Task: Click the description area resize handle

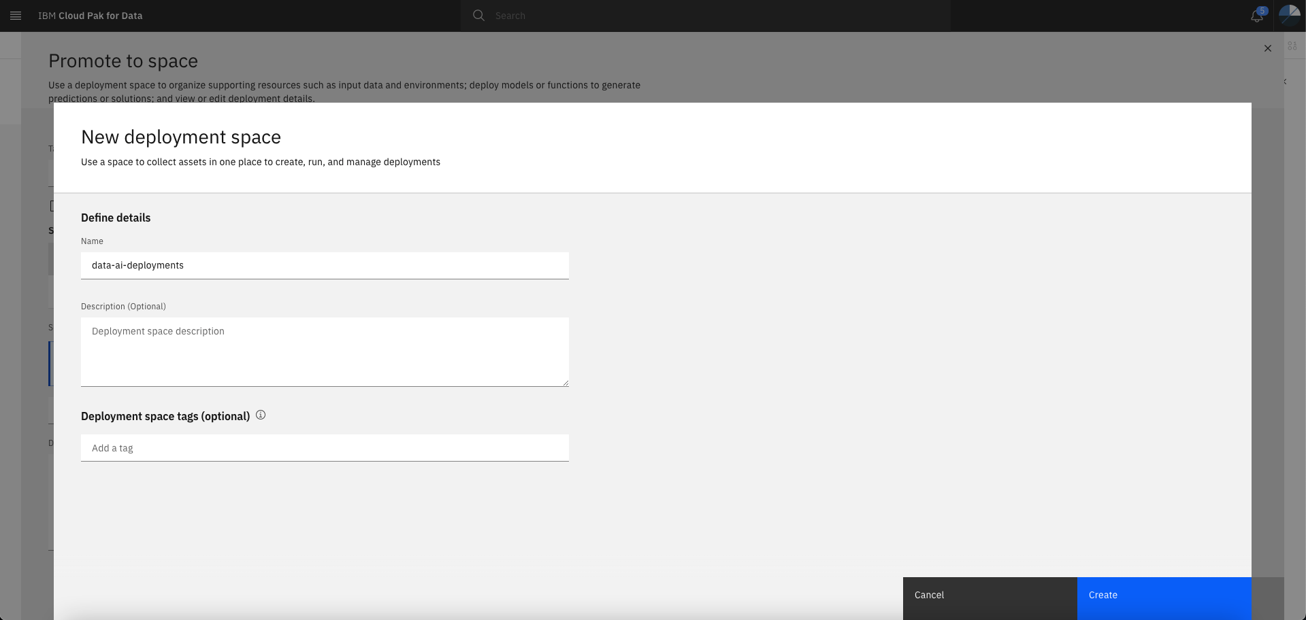Action: [x=565, y=383]
